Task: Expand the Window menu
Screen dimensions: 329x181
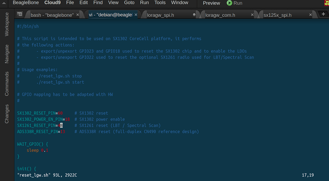Action: coord(180,3)
